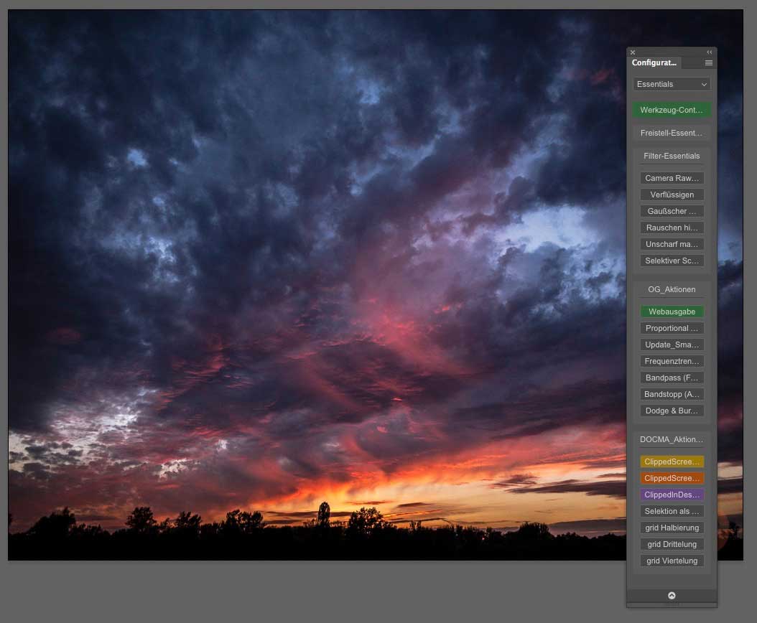The width and height of the screenshot is (757, 623).
Task: Launch the Camera Raw filter
Action: 672,178
